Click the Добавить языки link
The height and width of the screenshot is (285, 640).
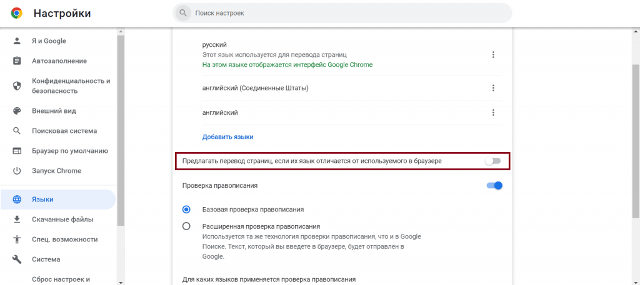[x=227, y=137]
